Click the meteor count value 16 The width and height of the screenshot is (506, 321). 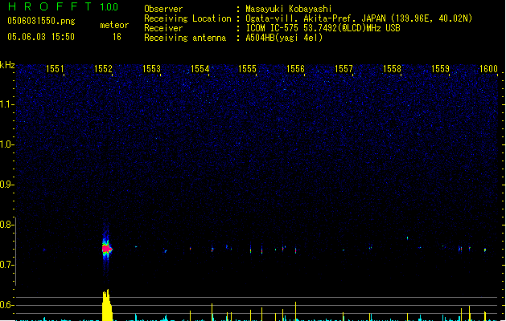point(117,37)
